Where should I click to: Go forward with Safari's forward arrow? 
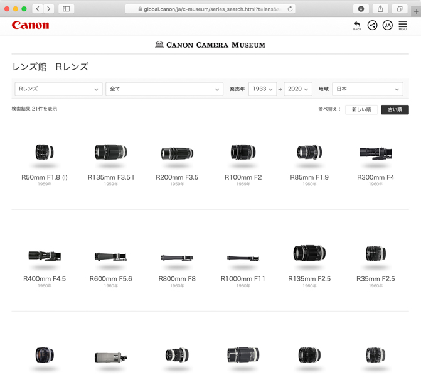pos(48,9)
